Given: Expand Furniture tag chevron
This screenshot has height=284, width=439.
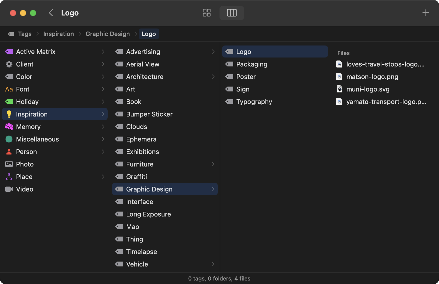Looking at the screenshot, I should (x=213, y=164).
